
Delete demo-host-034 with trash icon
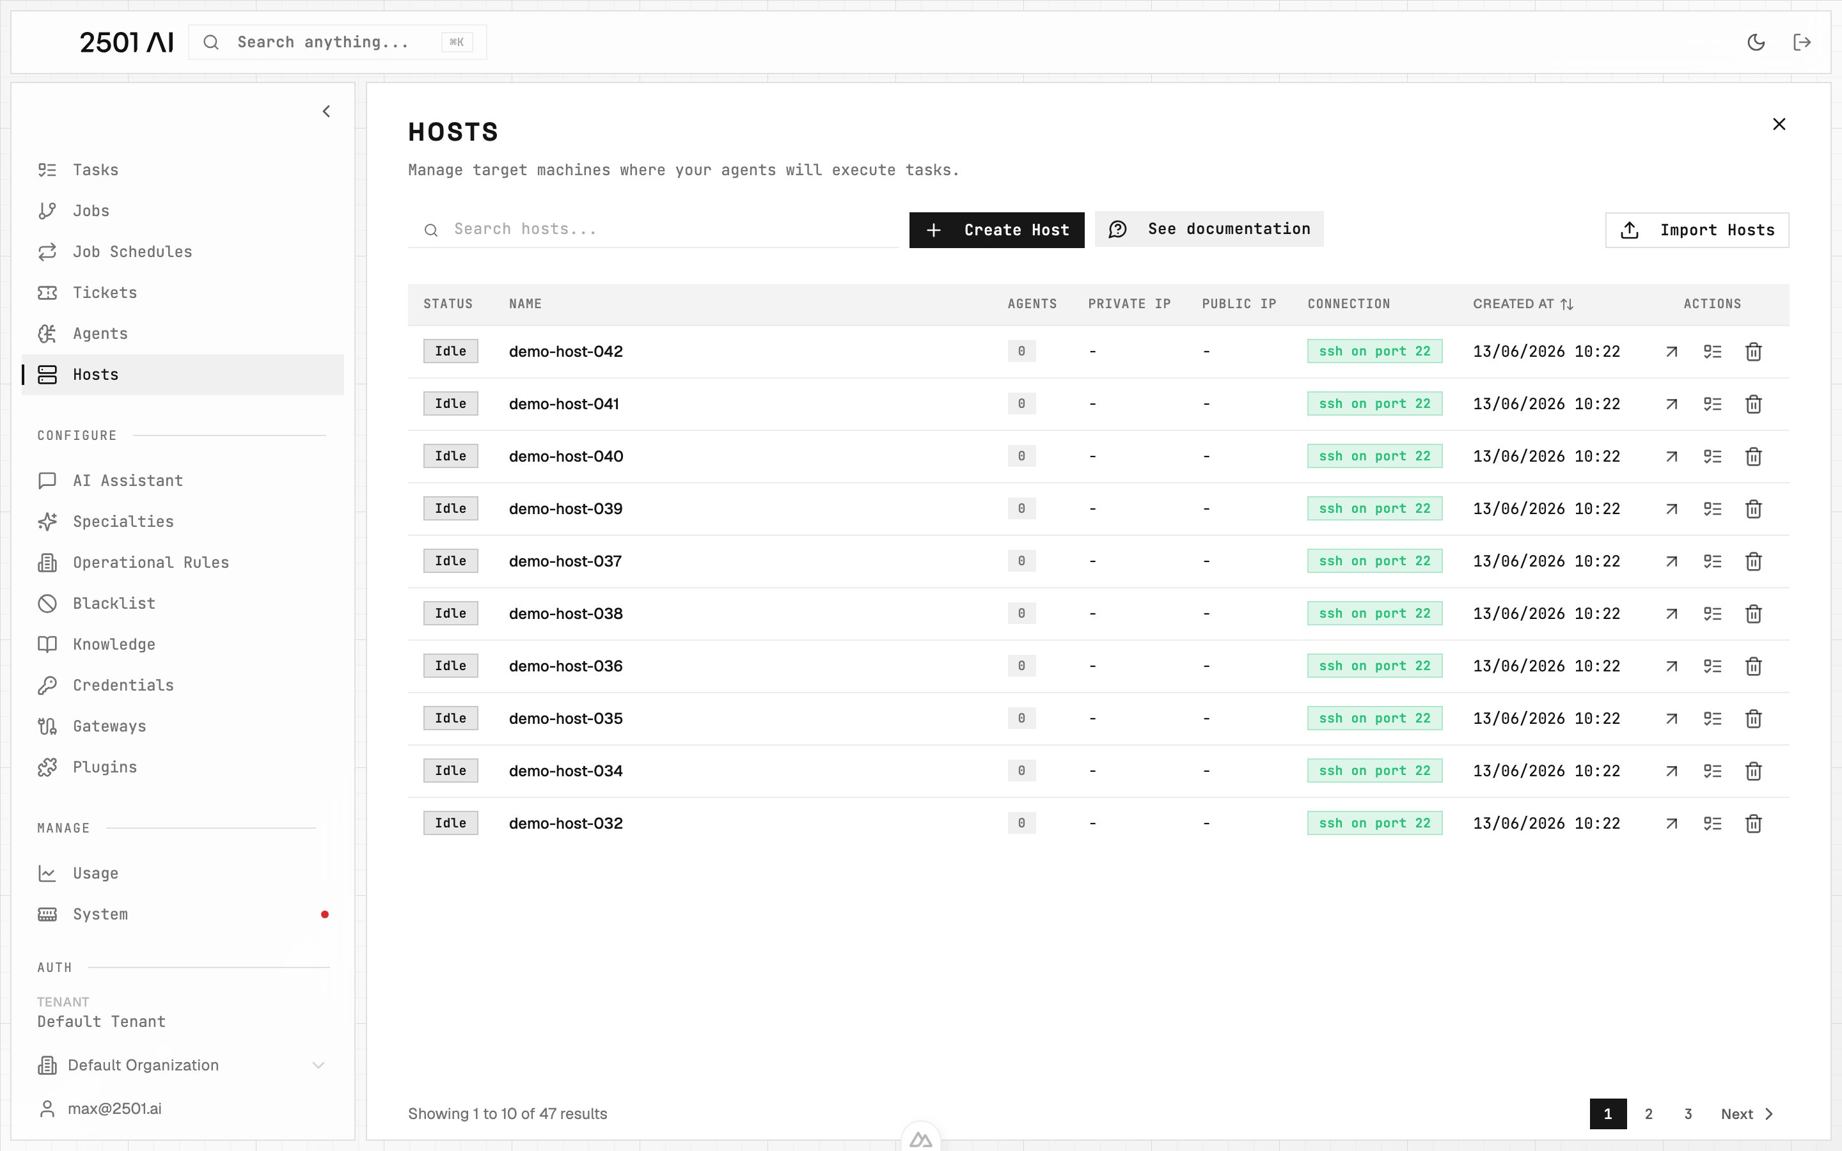[x=1754, y=771]
